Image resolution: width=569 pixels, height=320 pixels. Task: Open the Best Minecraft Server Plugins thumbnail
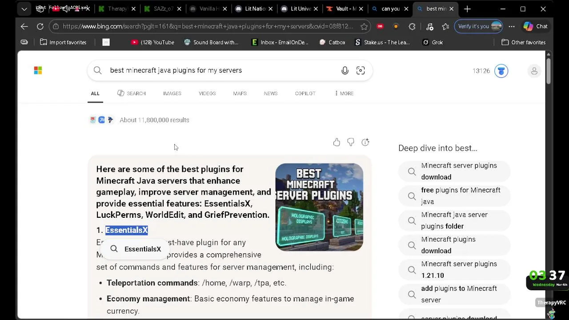[x=319, y=207]
